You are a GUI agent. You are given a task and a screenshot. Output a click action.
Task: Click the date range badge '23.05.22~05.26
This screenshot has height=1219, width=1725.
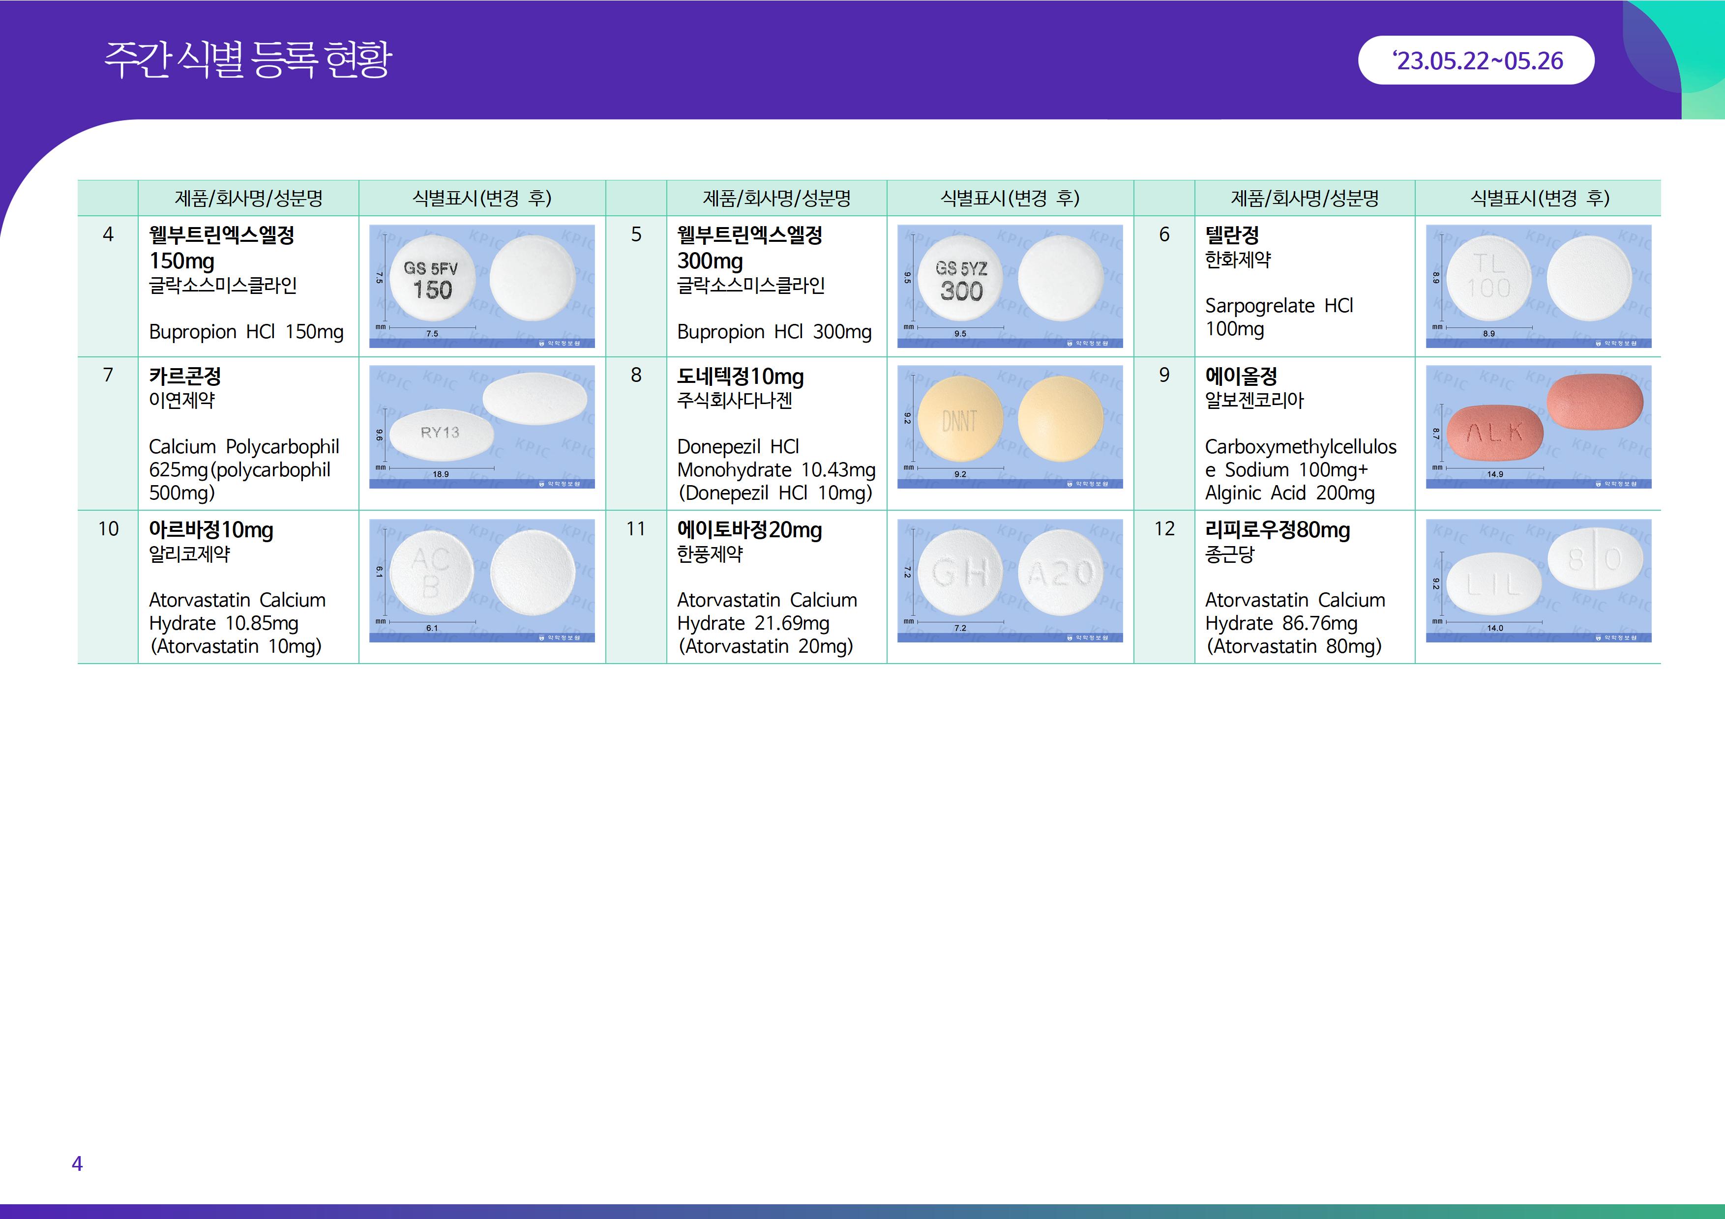pos(1476,60)
